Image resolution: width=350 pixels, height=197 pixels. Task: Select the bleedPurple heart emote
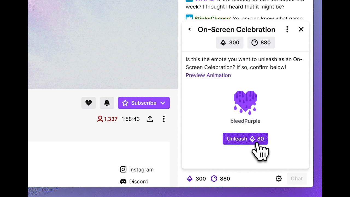[245, 103]
